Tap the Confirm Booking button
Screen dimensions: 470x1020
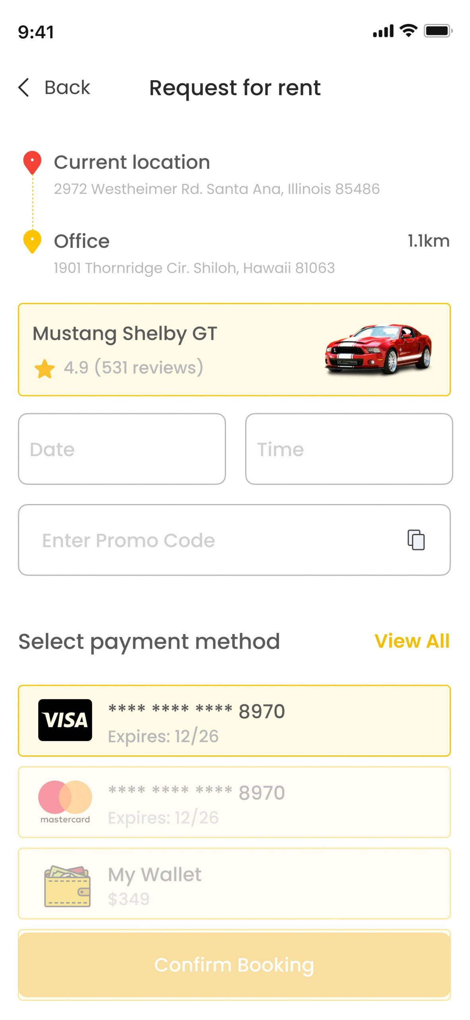click(234, 965)
